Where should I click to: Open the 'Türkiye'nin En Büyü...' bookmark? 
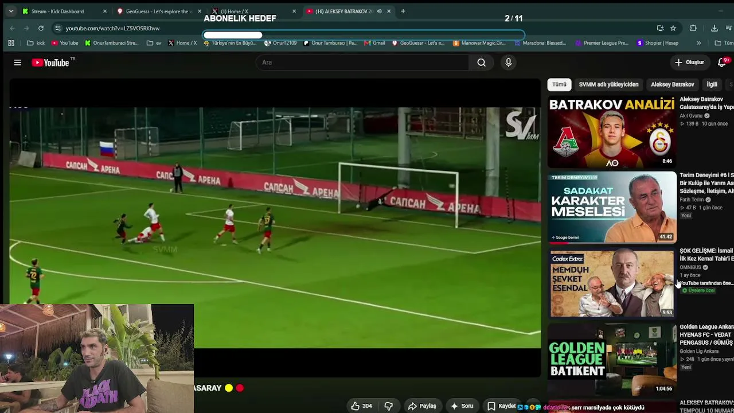pos(230,43)
